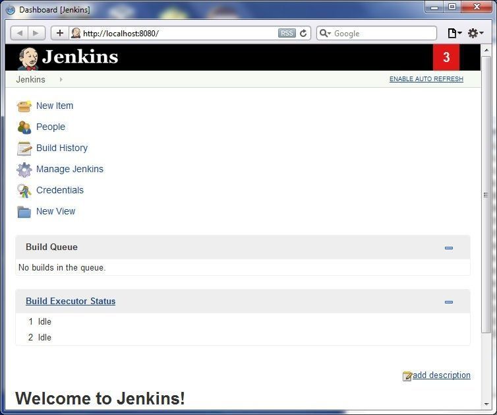The width and height of the screenshot is (497, 415).
Task: Click the RSS badge in address bar
Action: 287,33
